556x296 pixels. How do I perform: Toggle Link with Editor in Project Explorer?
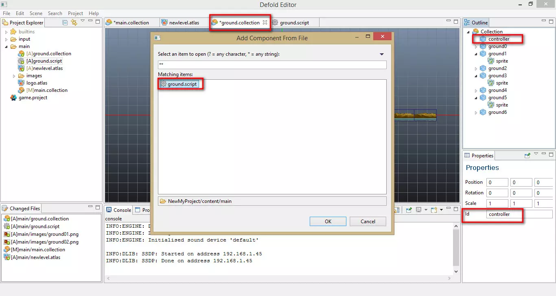[74, 22]
